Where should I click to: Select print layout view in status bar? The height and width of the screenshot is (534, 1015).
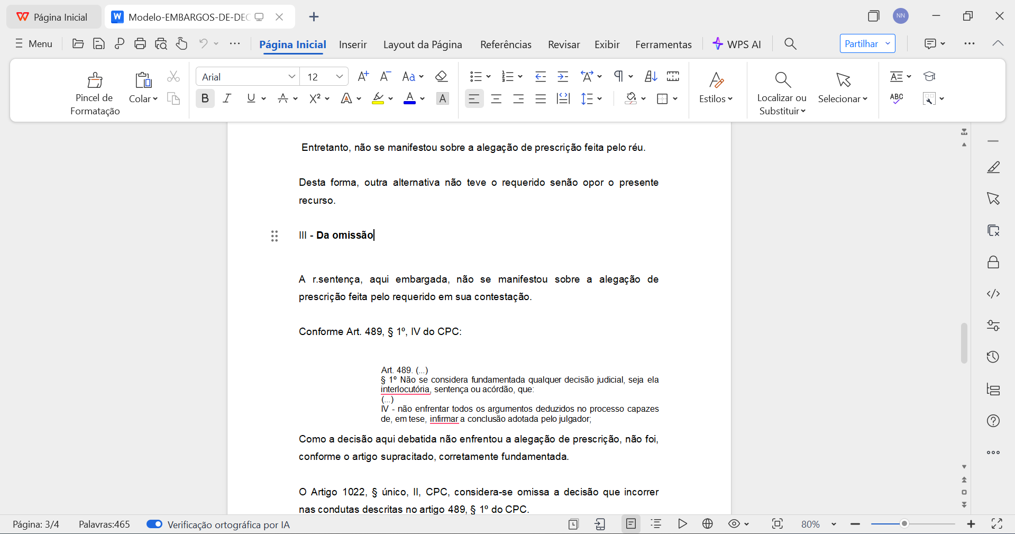631,524
